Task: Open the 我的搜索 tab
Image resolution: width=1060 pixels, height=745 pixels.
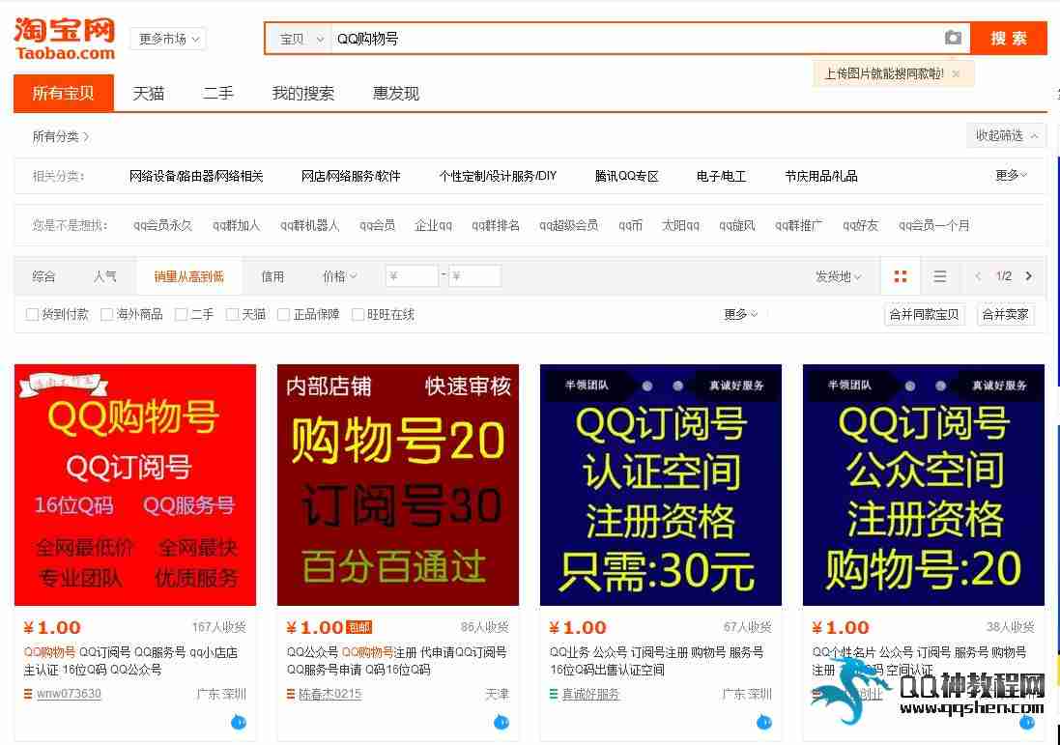Action: (302, 94)
